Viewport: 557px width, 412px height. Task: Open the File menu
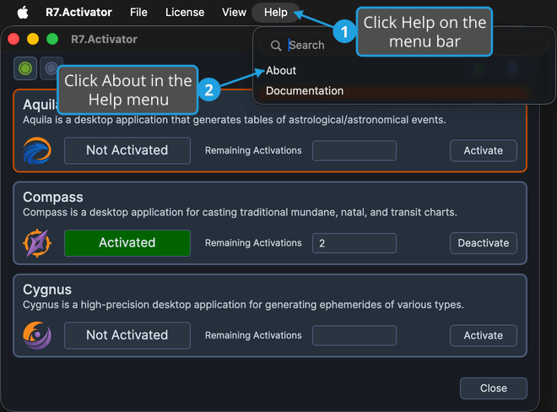(x=138, y=13)
